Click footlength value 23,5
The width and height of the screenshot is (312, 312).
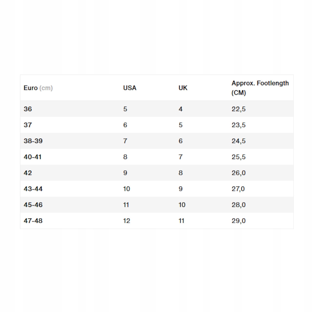tap(238, 125)
